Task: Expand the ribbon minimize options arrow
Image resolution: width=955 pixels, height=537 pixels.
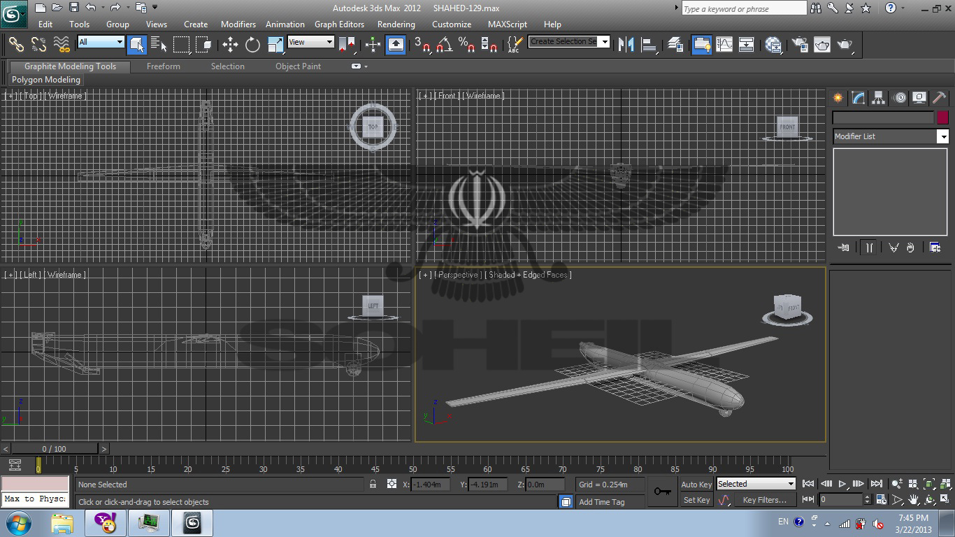Action: [x=365, y=66]
